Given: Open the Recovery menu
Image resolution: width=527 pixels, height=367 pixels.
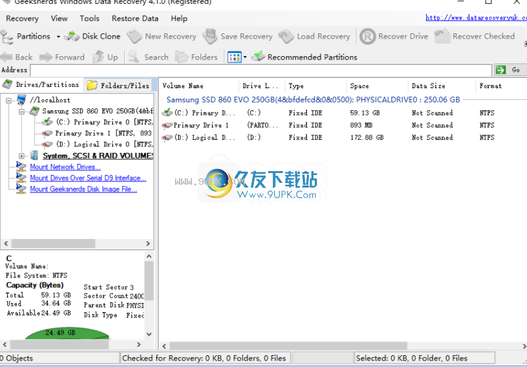Looking at the screenshot, I should [x=22, y=18].
